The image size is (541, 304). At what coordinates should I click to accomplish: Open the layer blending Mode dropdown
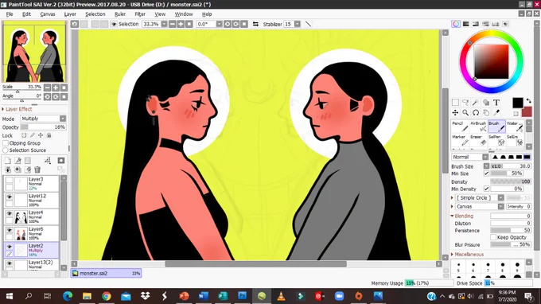43,119
